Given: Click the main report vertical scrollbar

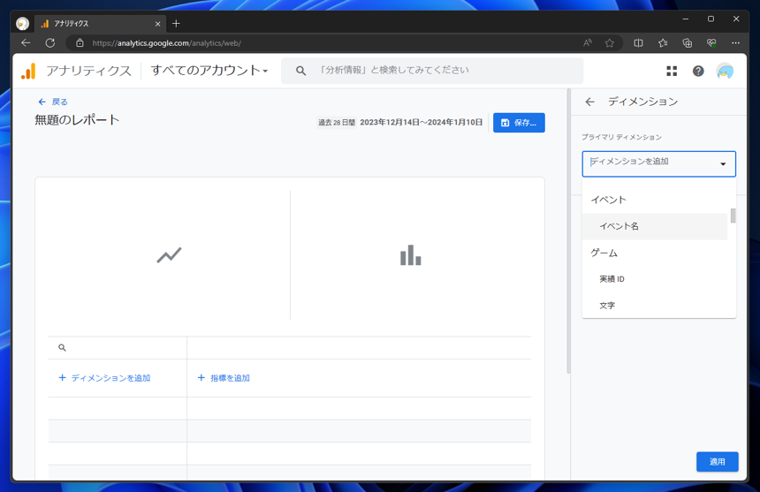Looking at the screenshot, I should pyautogui.click(x=568, y=231).
